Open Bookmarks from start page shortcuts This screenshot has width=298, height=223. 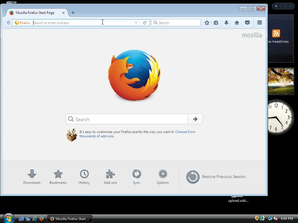pyautogui.click(x=58, y=177)
